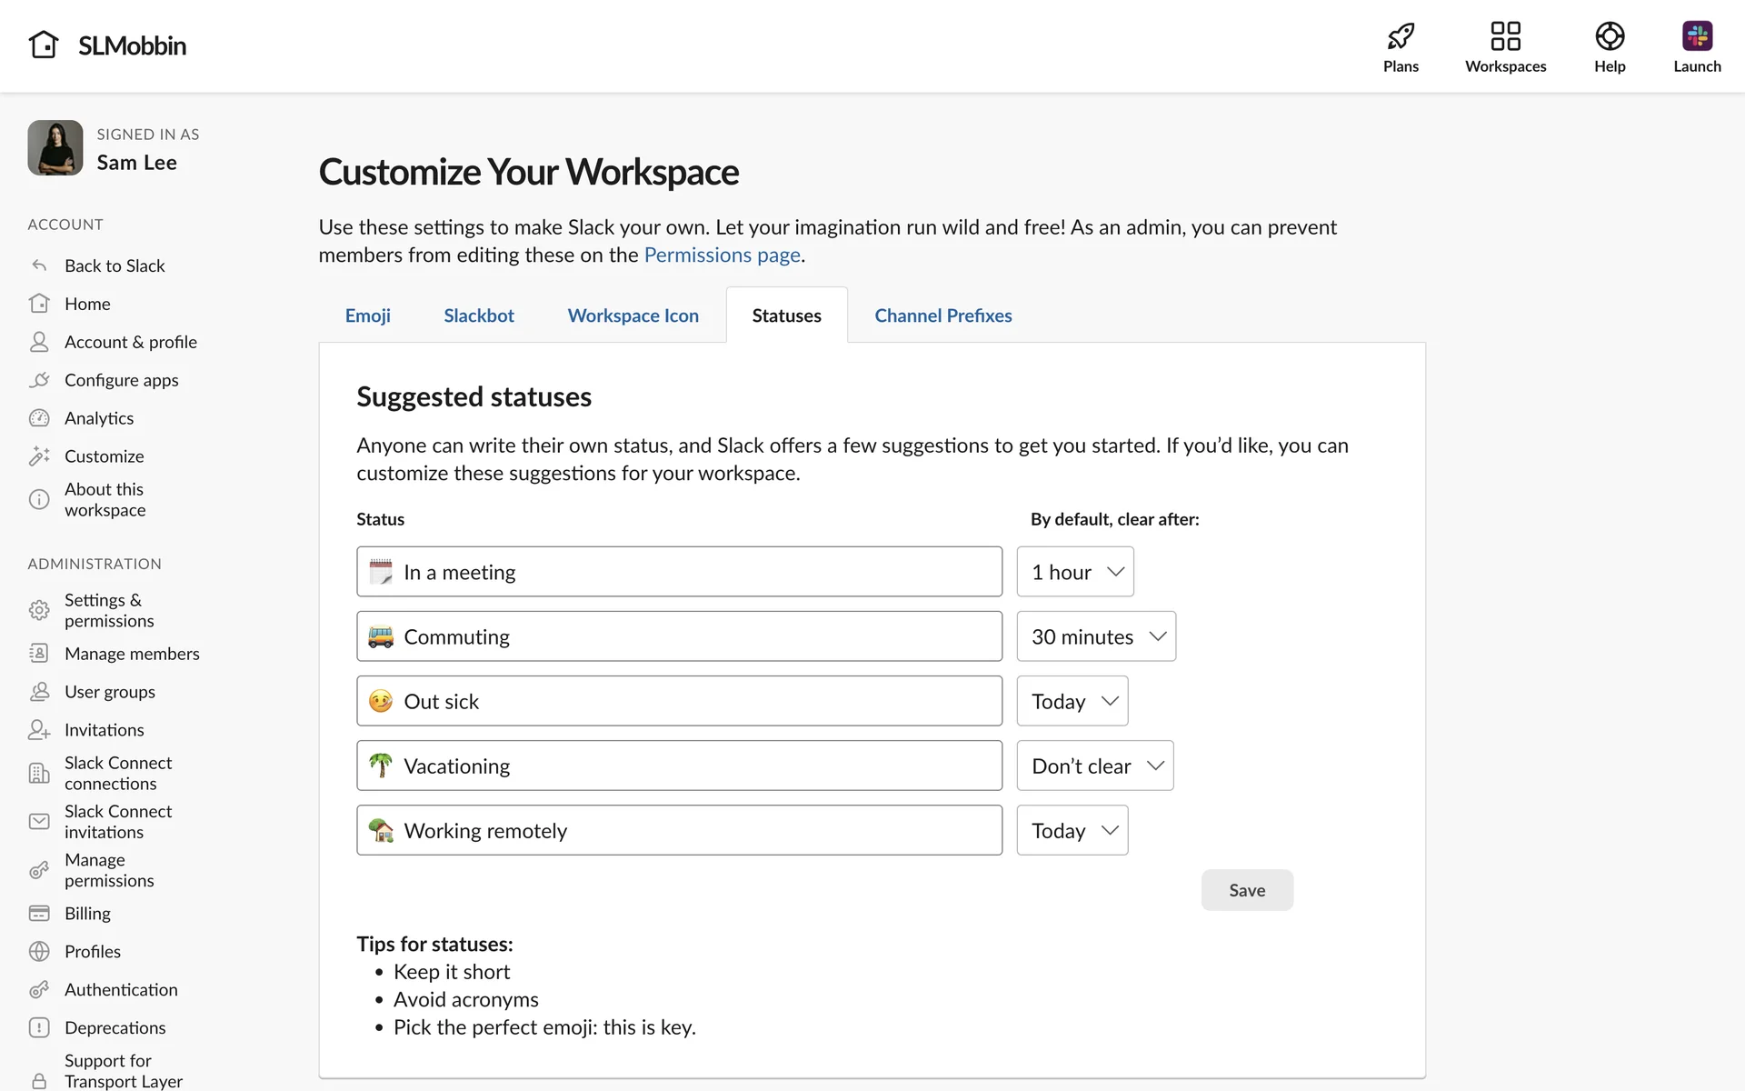Screen dimensions: 1745x1091
Task: Click the Analytics gauge icon in the sidebar
Action: pos(39,418)
